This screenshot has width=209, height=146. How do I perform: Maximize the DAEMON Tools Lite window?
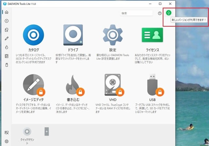(160, 4)
